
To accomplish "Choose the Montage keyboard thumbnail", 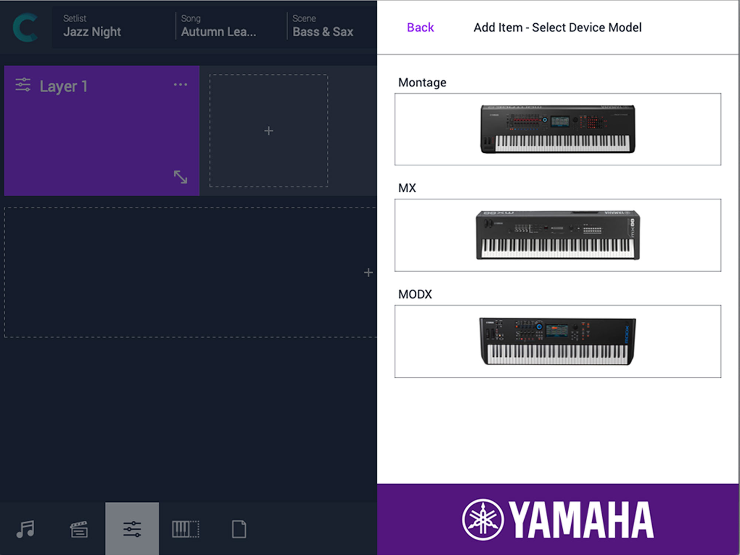I will 558,129.
